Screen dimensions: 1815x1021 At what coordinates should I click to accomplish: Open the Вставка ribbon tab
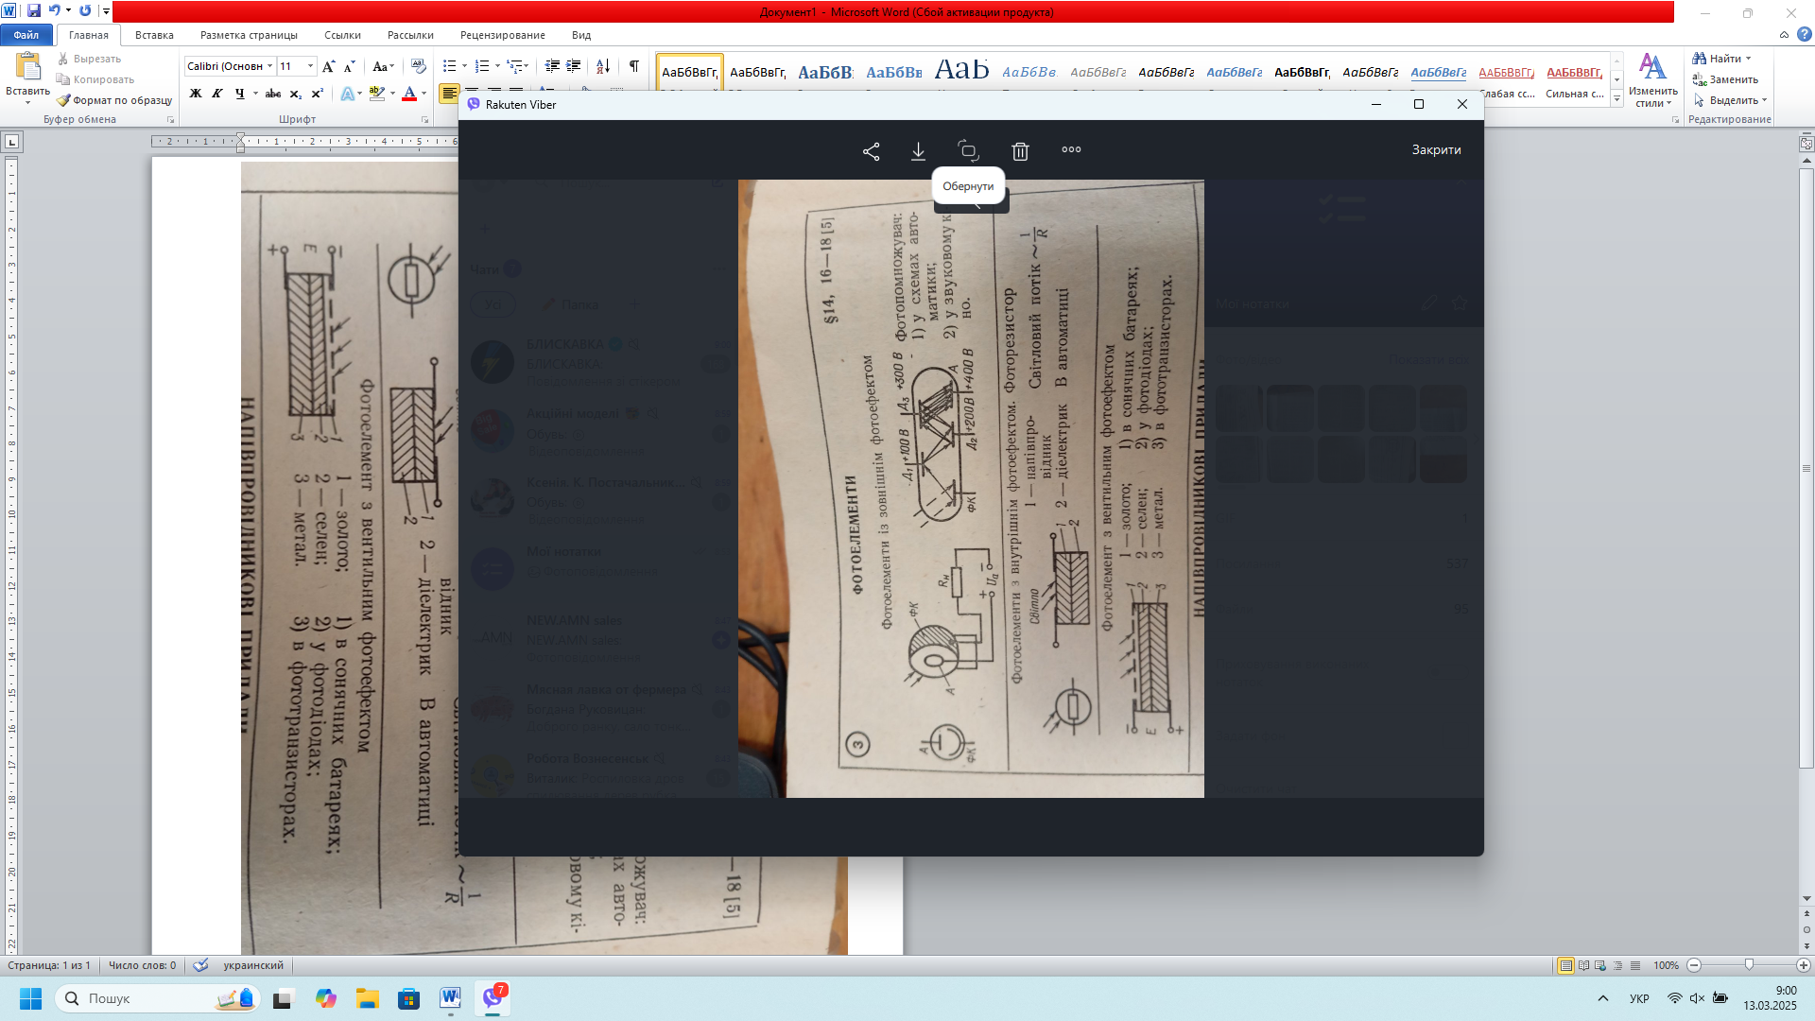tap(154, 35)
